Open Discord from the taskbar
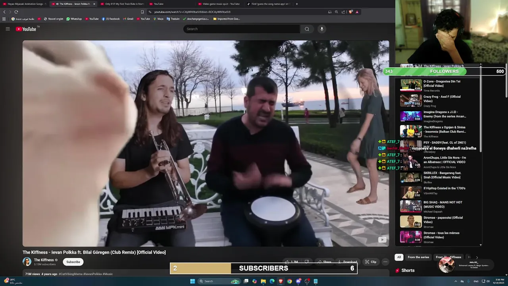Screen dimensions: 508x286 coord(298,281)
